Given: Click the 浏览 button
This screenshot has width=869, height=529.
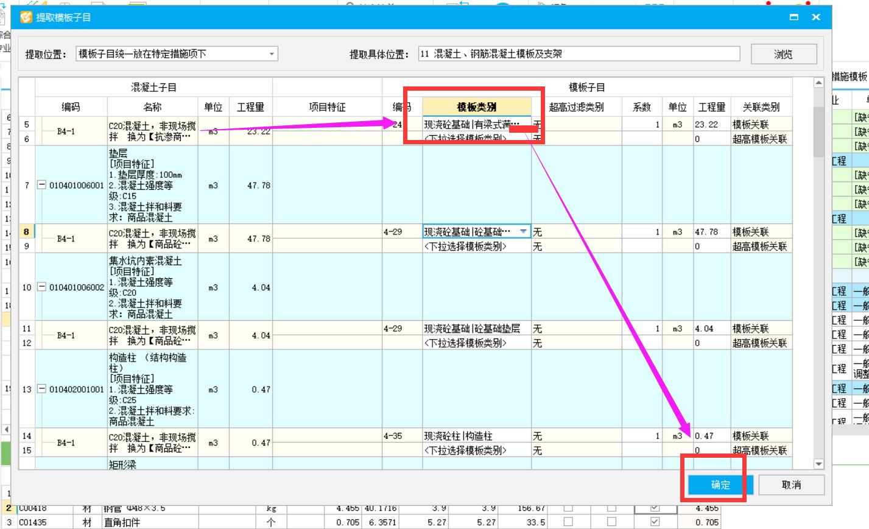Looking at the screenshot, I should [x=783, y=54].
